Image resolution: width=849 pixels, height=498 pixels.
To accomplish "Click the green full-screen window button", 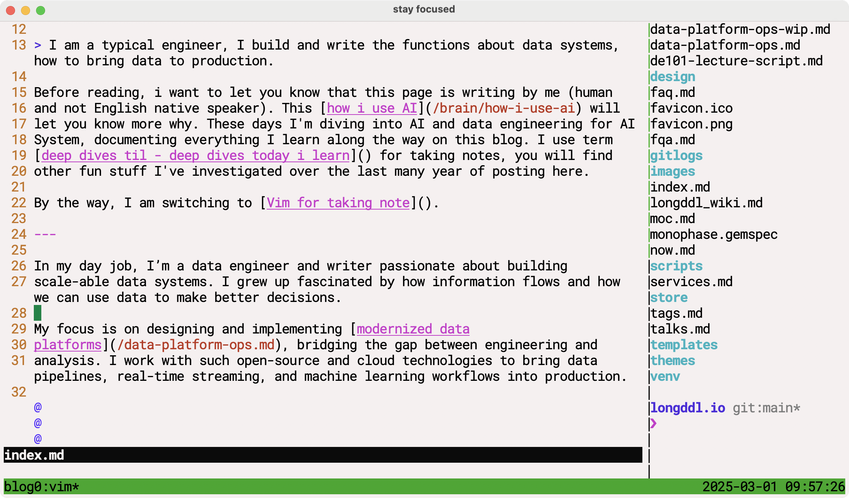I will (x=41, y=11).
